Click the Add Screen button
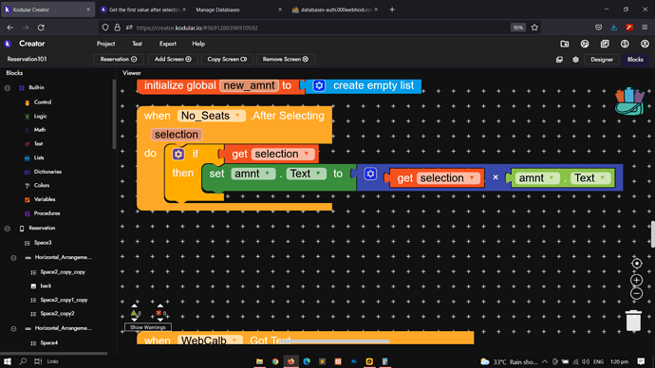The height and width of the screenshot is (368, 655). [173, 59]
